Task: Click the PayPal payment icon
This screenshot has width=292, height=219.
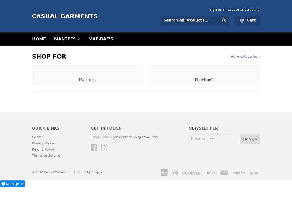Action: coord(238,173)
